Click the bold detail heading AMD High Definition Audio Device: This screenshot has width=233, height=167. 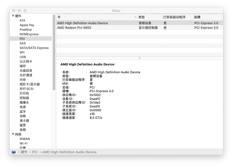point(88,64)
